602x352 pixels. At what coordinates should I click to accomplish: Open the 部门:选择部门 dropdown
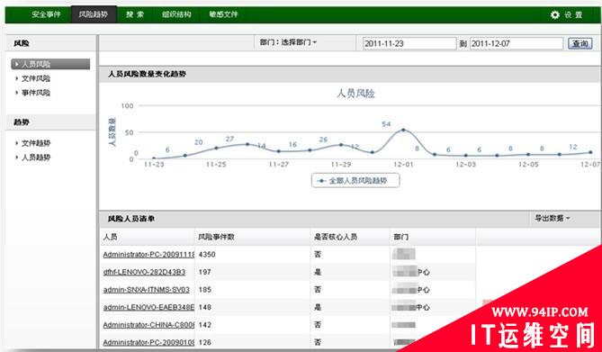288,42
